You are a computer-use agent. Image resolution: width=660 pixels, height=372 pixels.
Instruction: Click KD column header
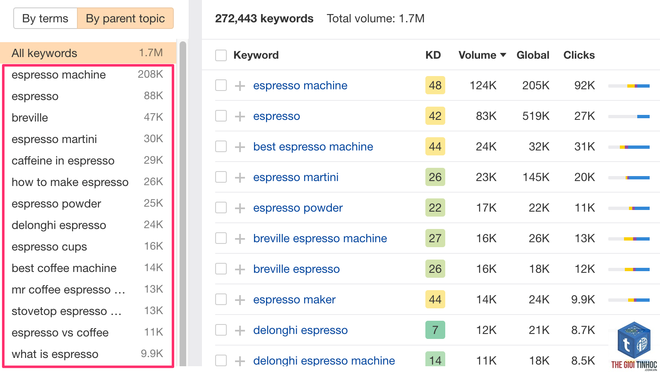(433, 55)
